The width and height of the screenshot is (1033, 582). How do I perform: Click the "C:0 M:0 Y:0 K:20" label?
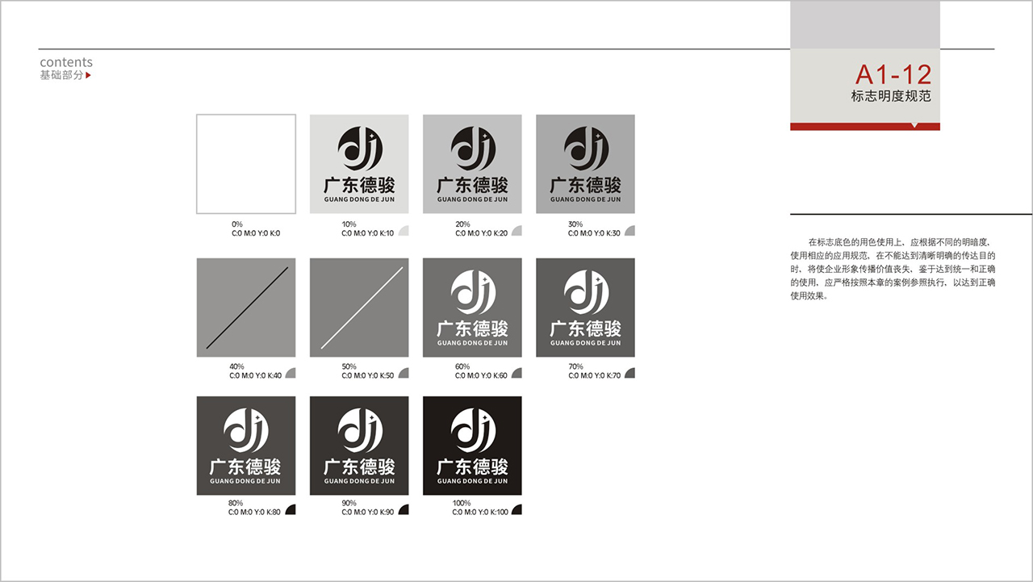481,233
